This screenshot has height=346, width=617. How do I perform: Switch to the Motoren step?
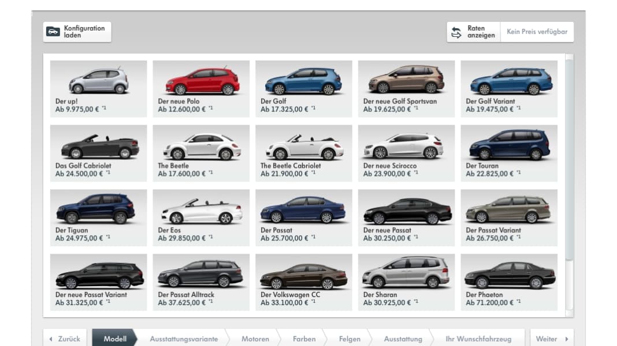255,339
